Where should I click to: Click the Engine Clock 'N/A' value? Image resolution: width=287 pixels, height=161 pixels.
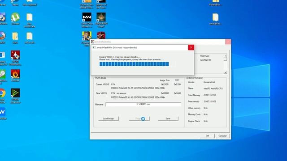205,121
